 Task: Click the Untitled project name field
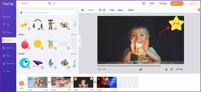[x=32, y=3]
